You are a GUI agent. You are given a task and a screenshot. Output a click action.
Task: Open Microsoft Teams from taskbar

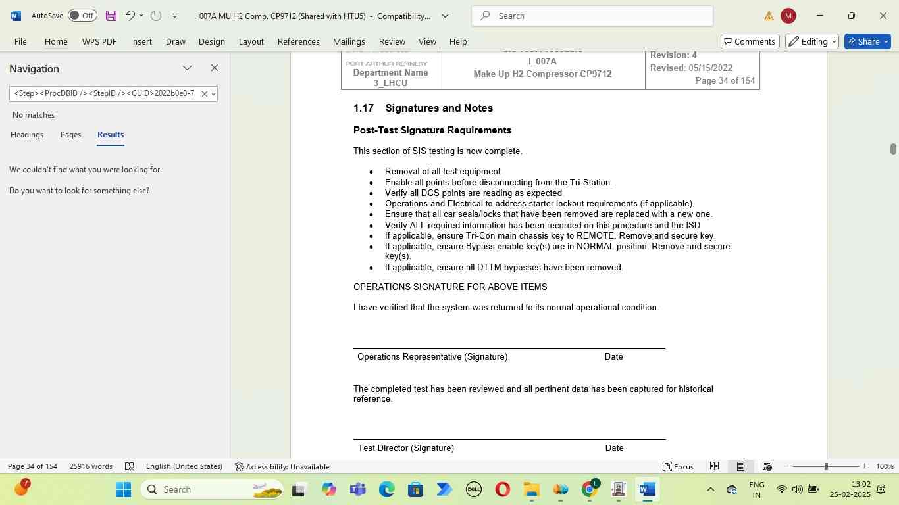click(358, 489)
